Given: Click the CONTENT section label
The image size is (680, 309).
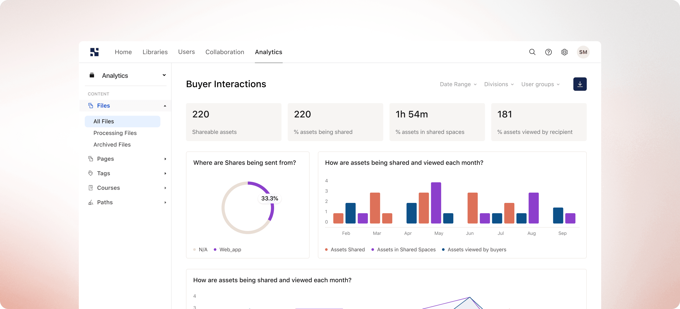Looking at the screenshot, I should (x=98, y=94).
